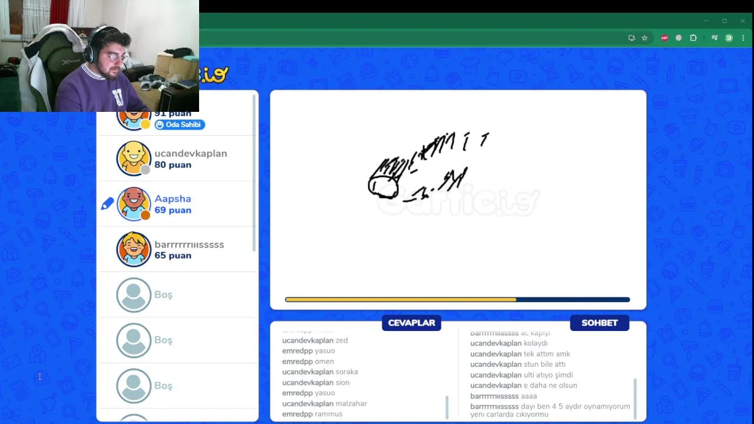
Task: Click chat message 'e daha ne olsun'
Action: [550, 386]
